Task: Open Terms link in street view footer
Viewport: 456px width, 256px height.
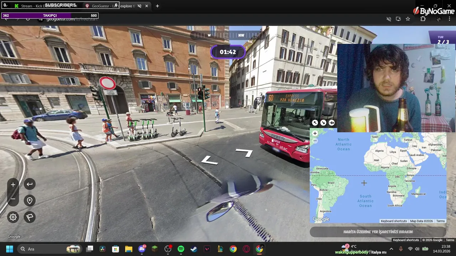Action: click(450, 240)
